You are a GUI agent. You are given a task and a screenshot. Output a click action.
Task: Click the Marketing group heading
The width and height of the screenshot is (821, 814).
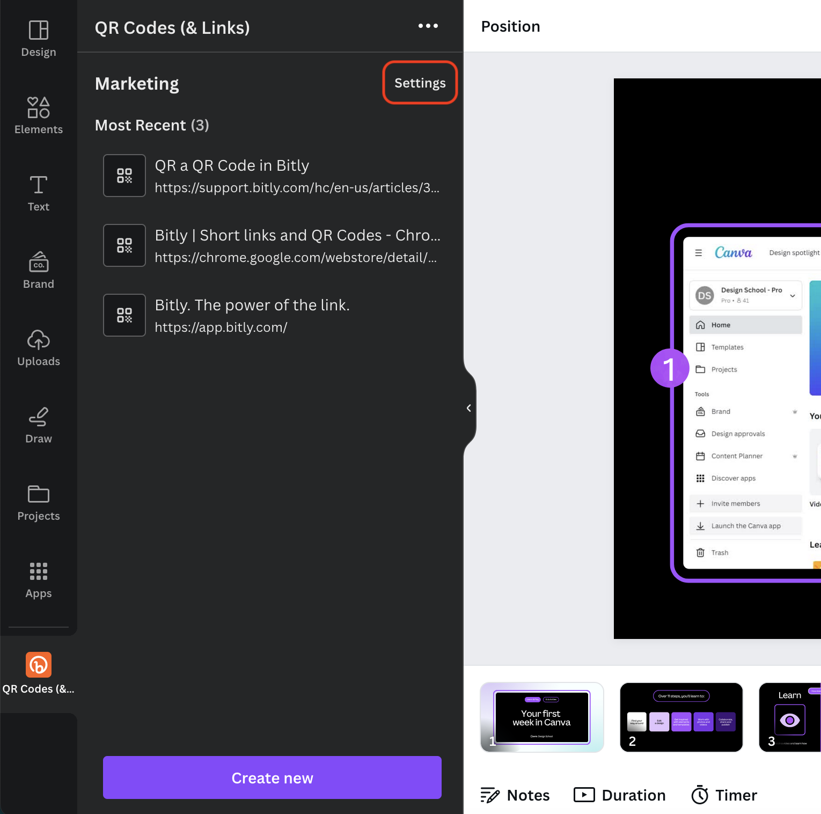coord(137,83)
